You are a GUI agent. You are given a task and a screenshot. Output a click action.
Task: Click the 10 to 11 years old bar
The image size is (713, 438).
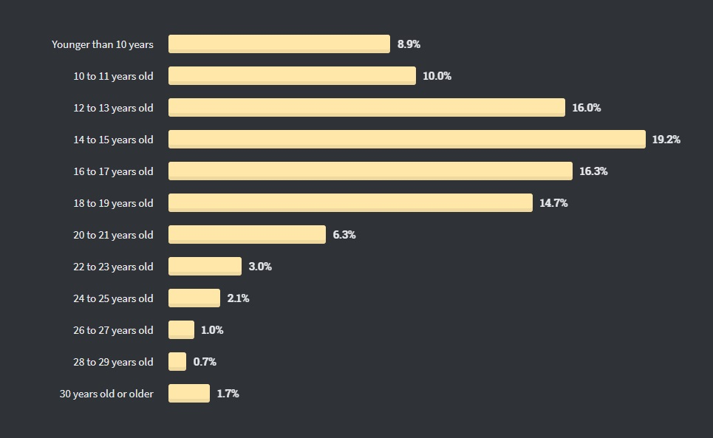click(292, 76)
